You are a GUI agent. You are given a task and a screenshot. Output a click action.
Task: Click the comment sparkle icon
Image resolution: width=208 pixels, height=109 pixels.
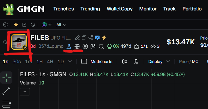(93, 46)
